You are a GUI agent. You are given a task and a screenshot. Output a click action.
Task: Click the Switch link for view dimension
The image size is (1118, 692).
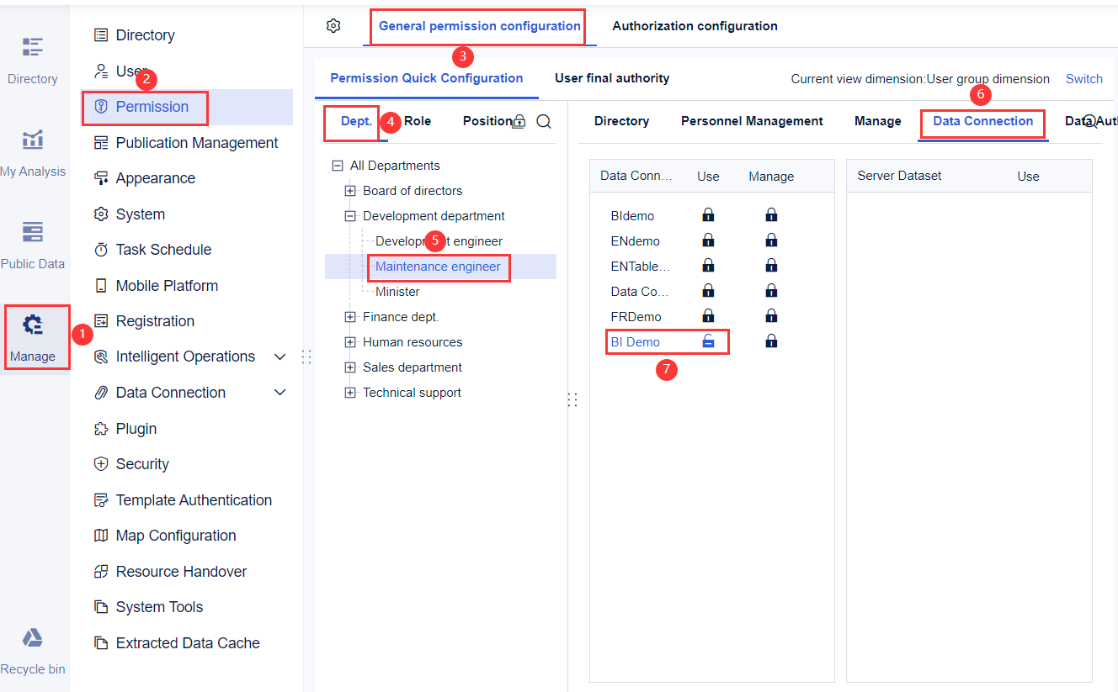click(1084, 79)
